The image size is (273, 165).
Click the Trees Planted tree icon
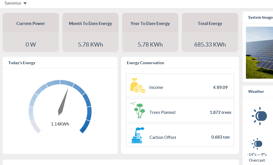(138, 110)
